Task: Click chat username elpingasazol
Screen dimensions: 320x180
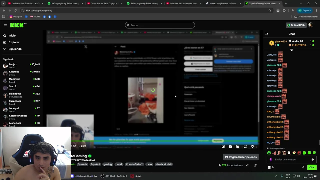Action: 273,96
